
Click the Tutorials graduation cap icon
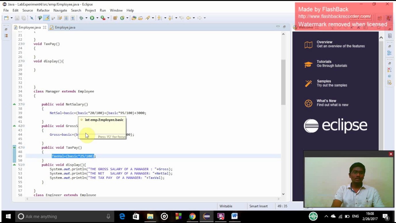[x=308, y=64]
